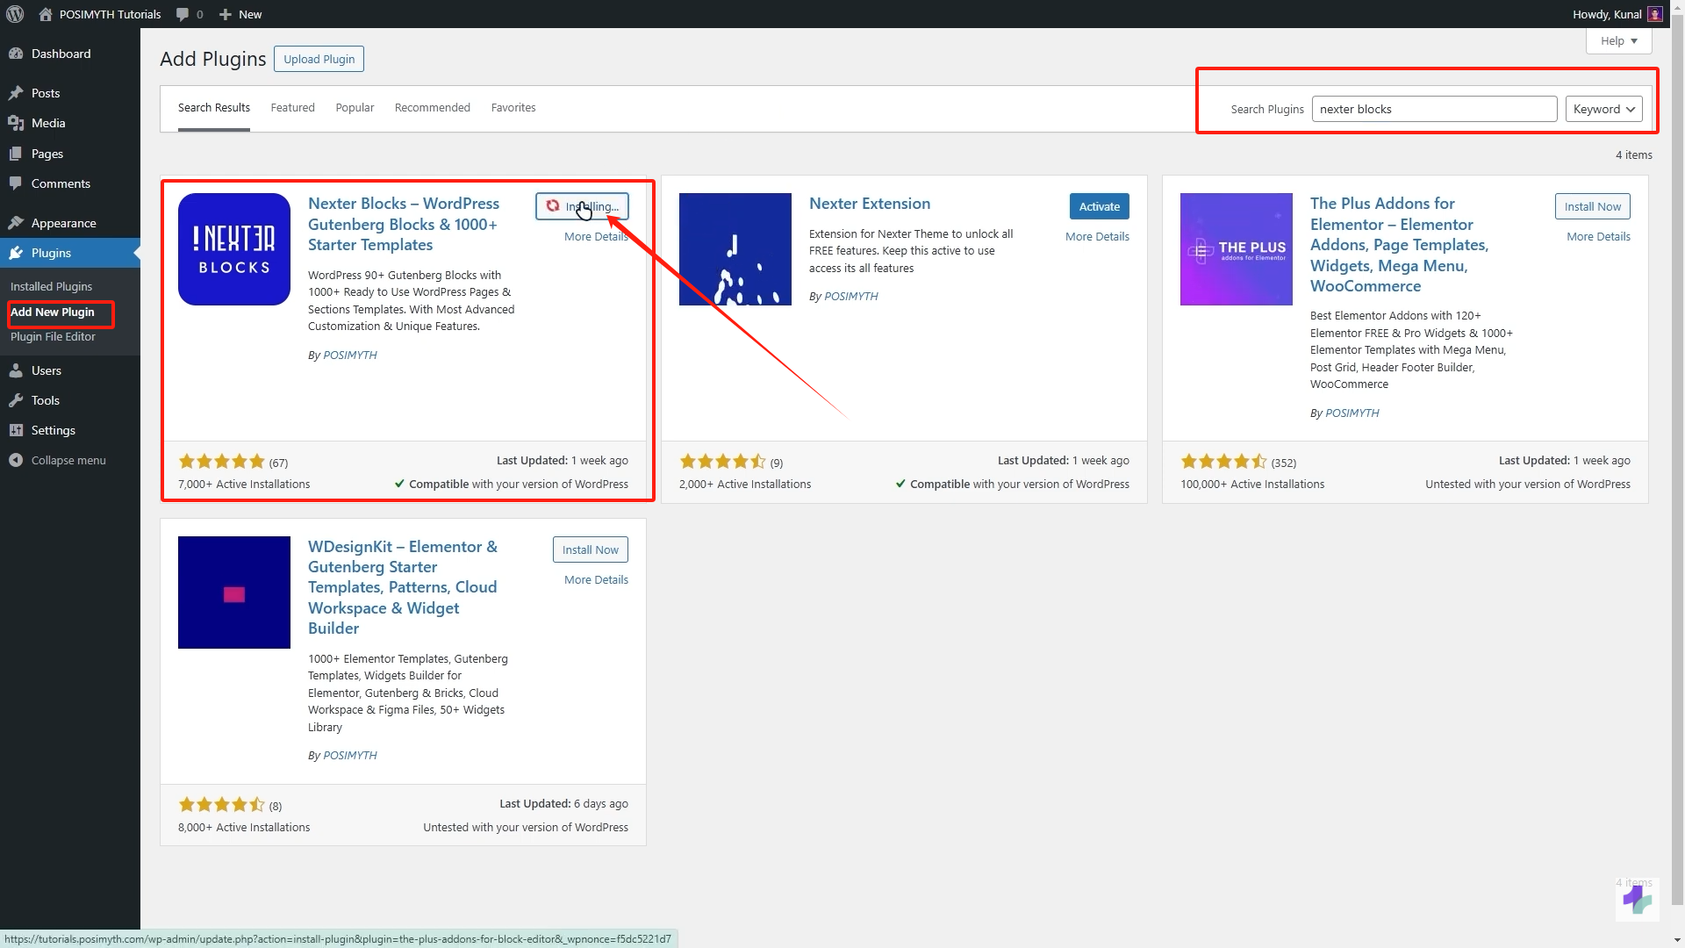Click the Media icon in sidebar
The image size is (1685, 948).
(x=16, y=123)
